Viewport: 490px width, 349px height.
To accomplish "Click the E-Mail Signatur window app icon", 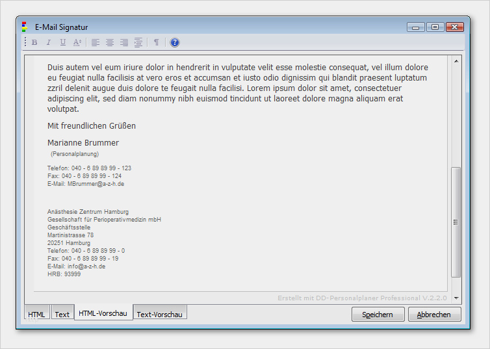I will click(25, 27).
